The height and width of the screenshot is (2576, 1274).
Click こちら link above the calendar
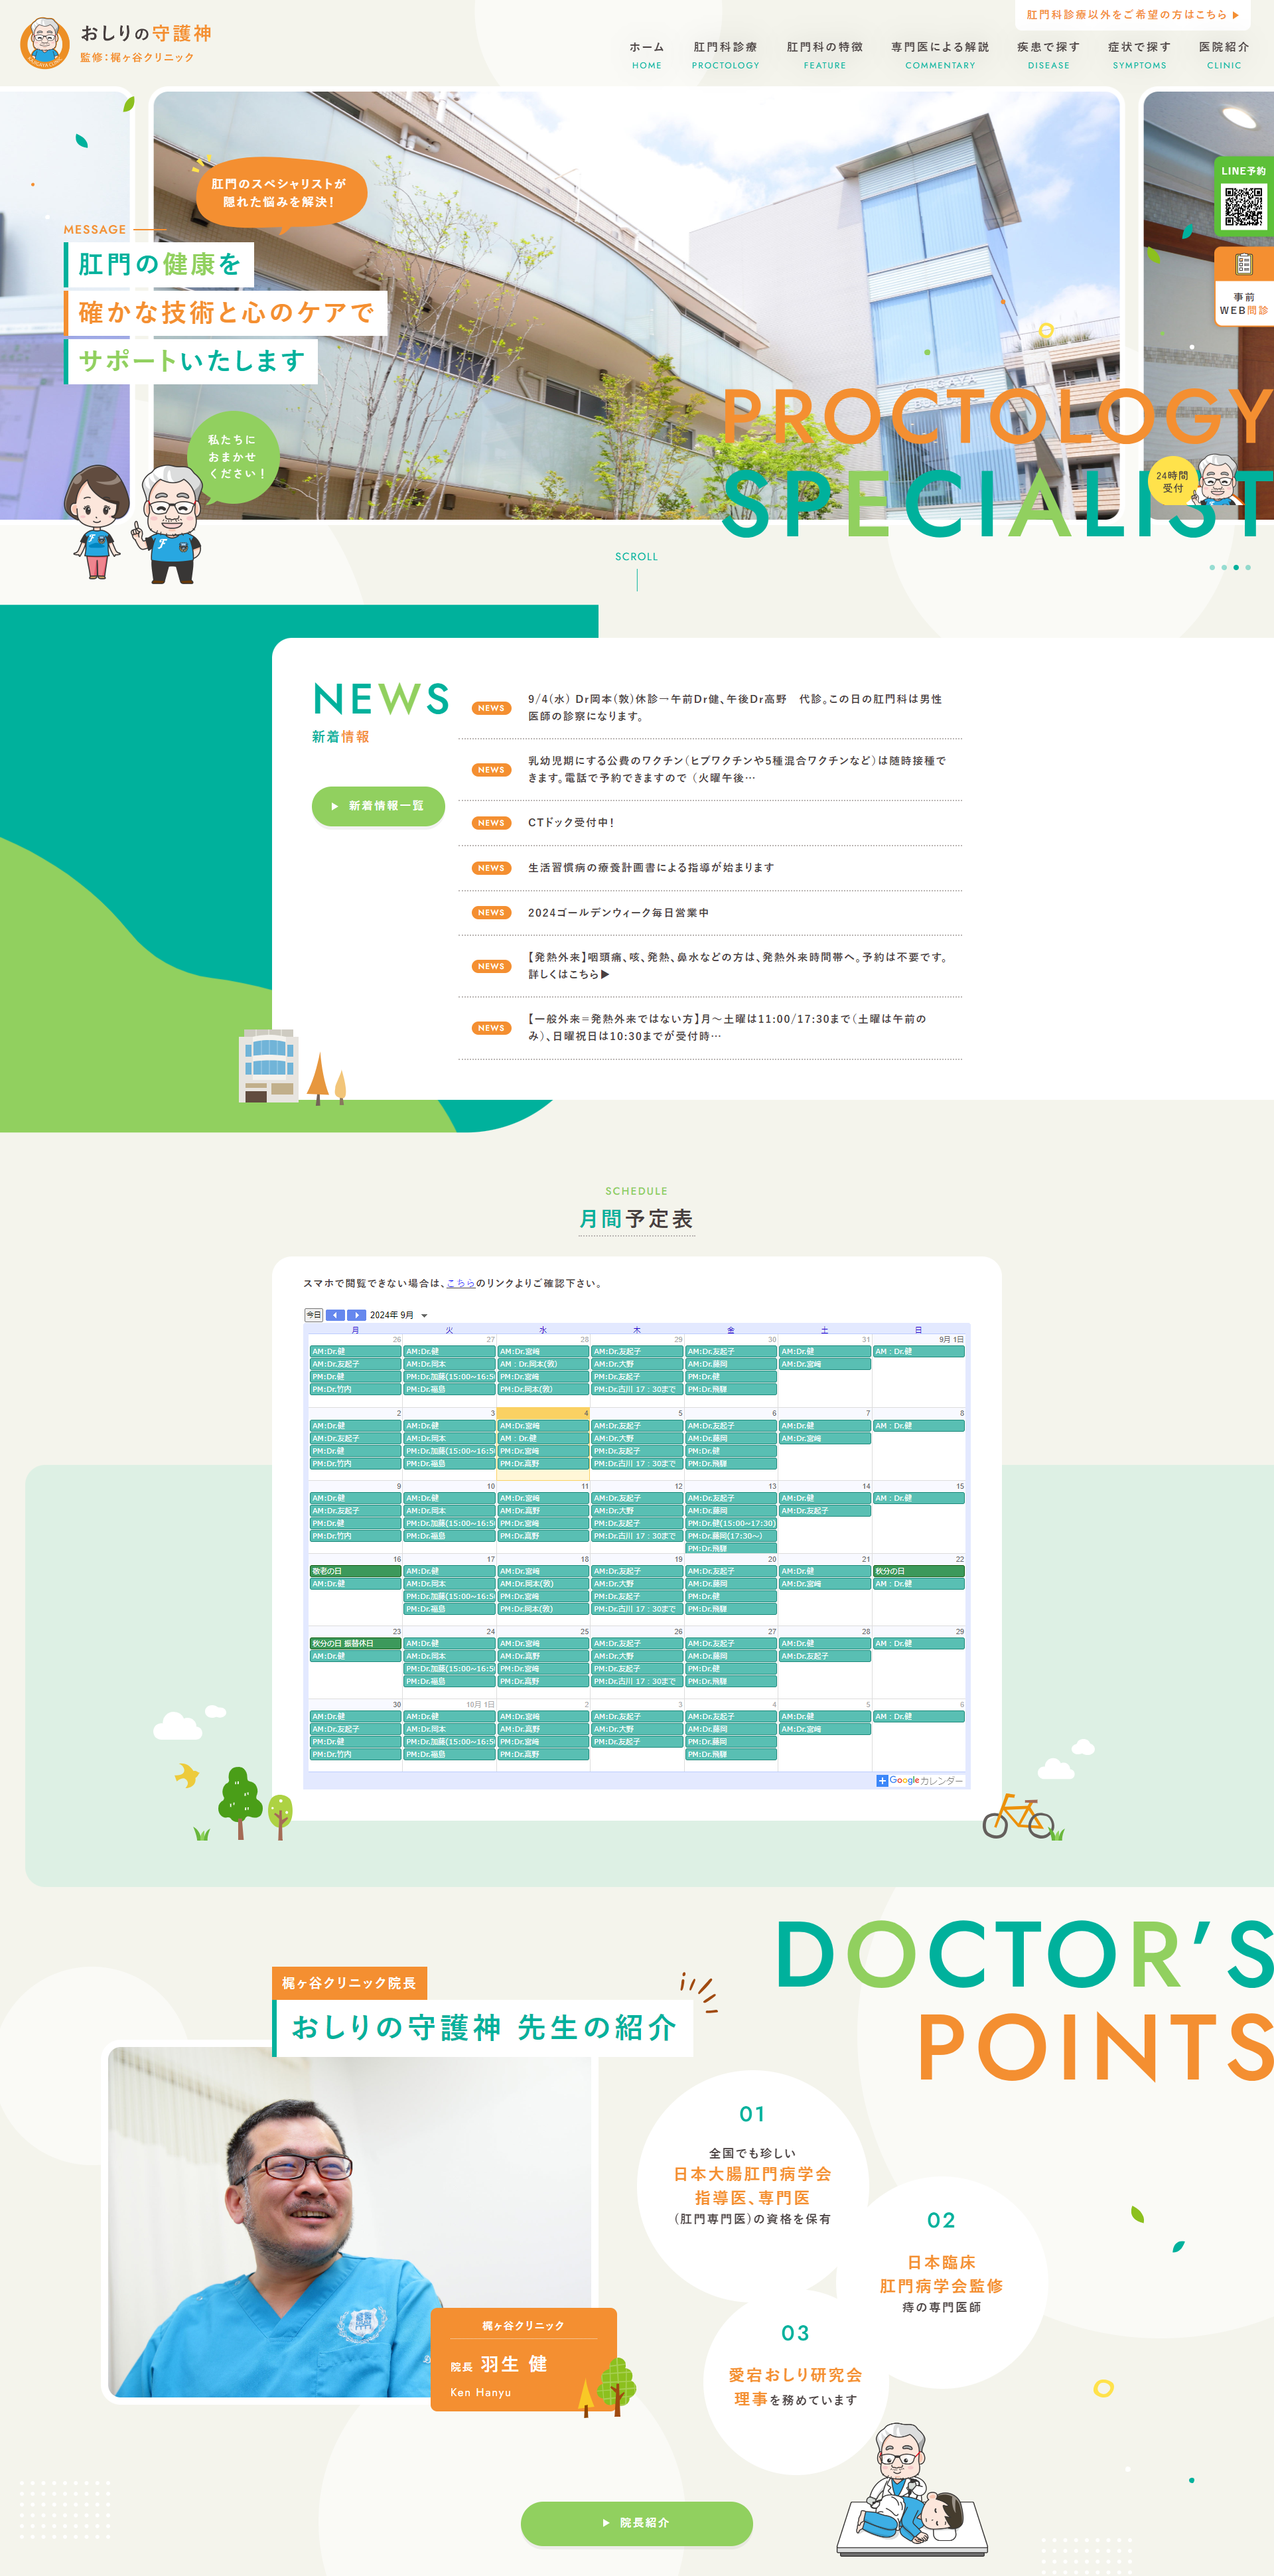pyautogui.click(x=460, y=1283)
